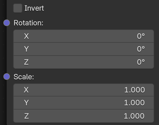159x125 pixels.
Task: Click the 0° value in Rotation Z
Action: pyautogui.click(x=141, y=62)
